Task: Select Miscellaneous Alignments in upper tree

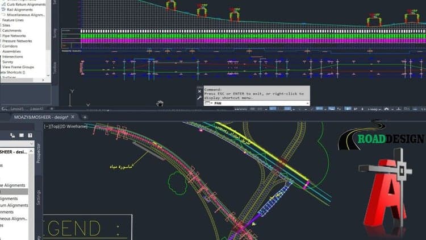Action: [26, 15]
